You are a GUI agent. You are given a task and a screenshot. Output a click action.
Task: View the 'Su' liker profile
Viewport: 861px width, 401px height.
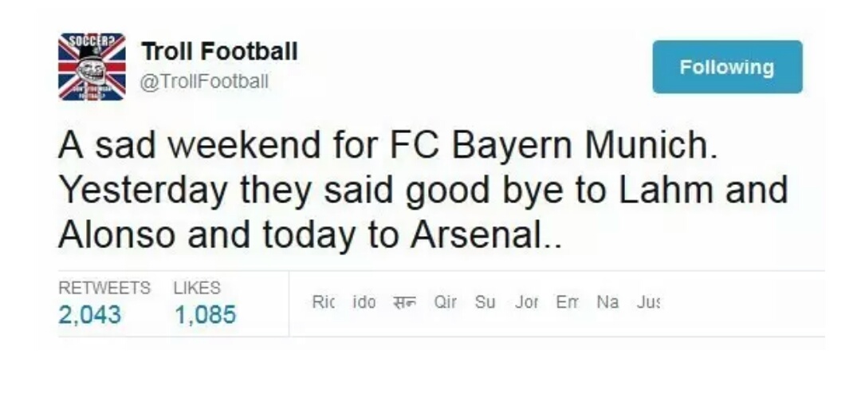485,303
